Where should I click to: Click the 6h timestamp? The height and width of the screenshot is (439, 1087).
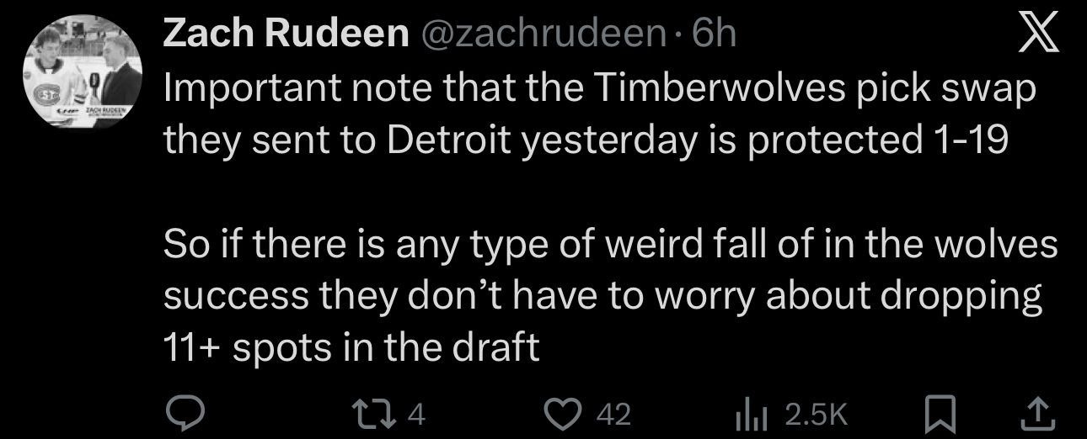713,34
